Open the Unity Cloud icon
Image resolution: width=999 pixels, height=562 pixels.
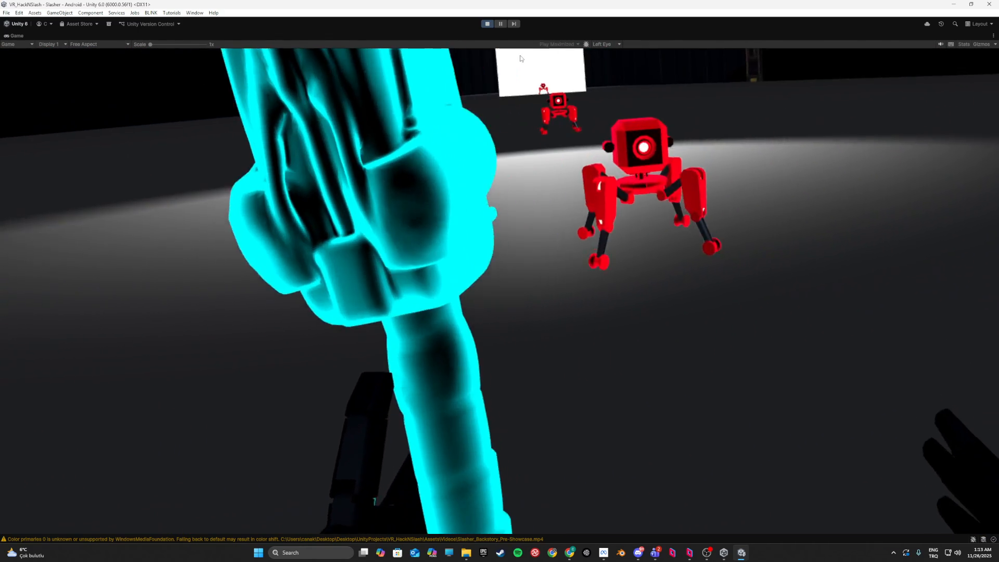(927, 24)
